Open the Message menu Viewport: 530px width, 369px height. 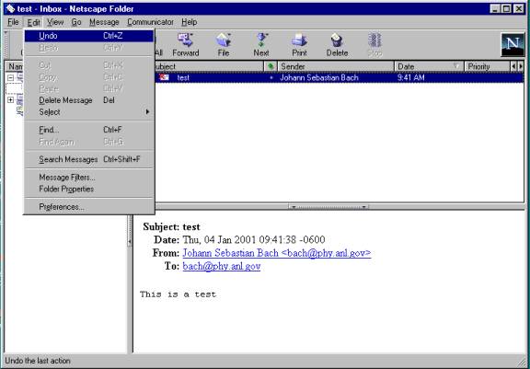104,22
